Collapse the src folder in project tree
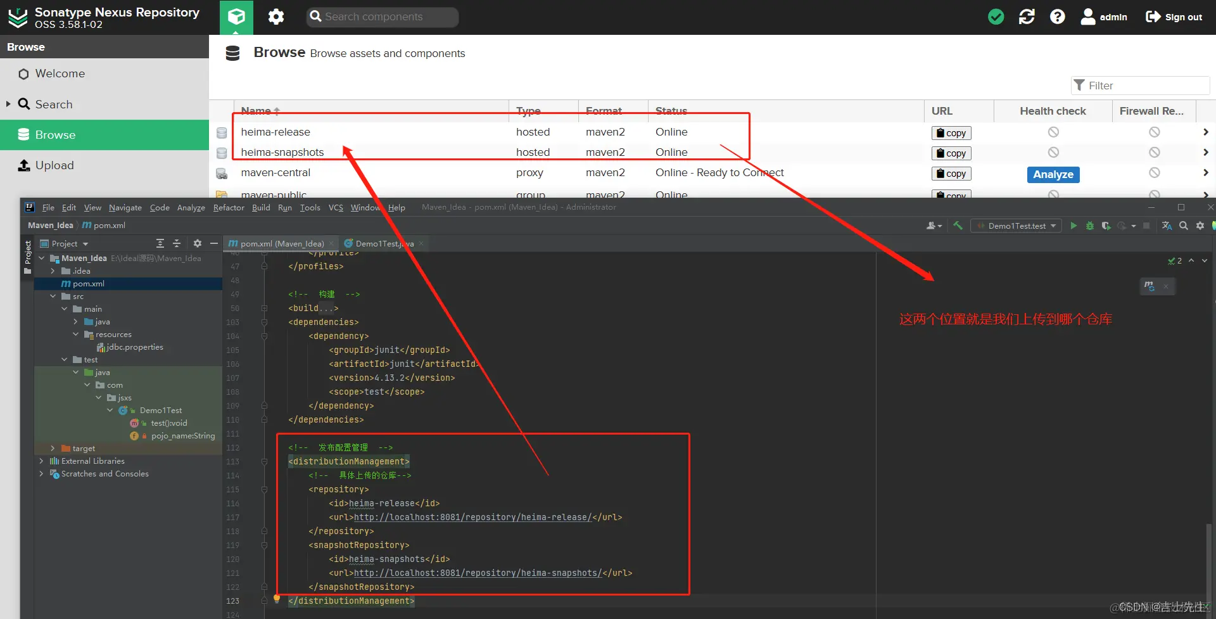1216x619 pixels. coord(53,297)
